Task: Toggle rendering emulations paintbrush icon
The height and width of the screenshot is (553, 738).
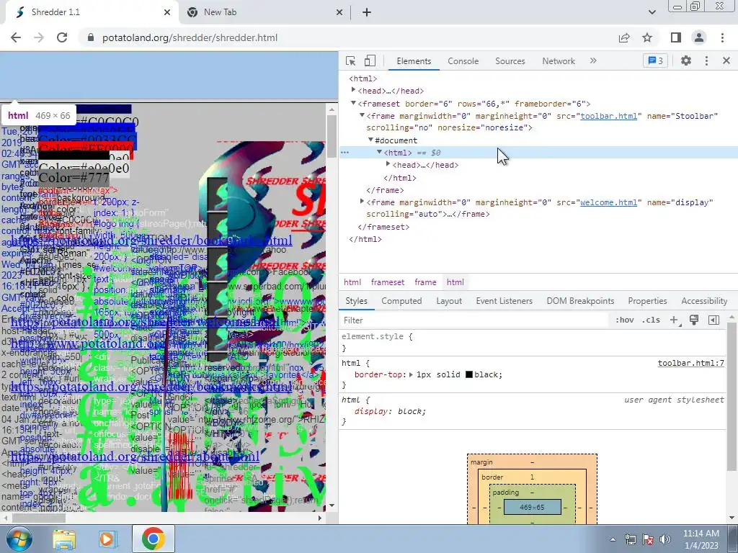Action: (x=694, y=320)
